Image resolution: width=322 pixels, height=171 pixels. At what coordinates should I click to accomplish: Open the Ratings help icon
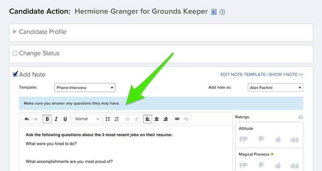pos(300,117)
